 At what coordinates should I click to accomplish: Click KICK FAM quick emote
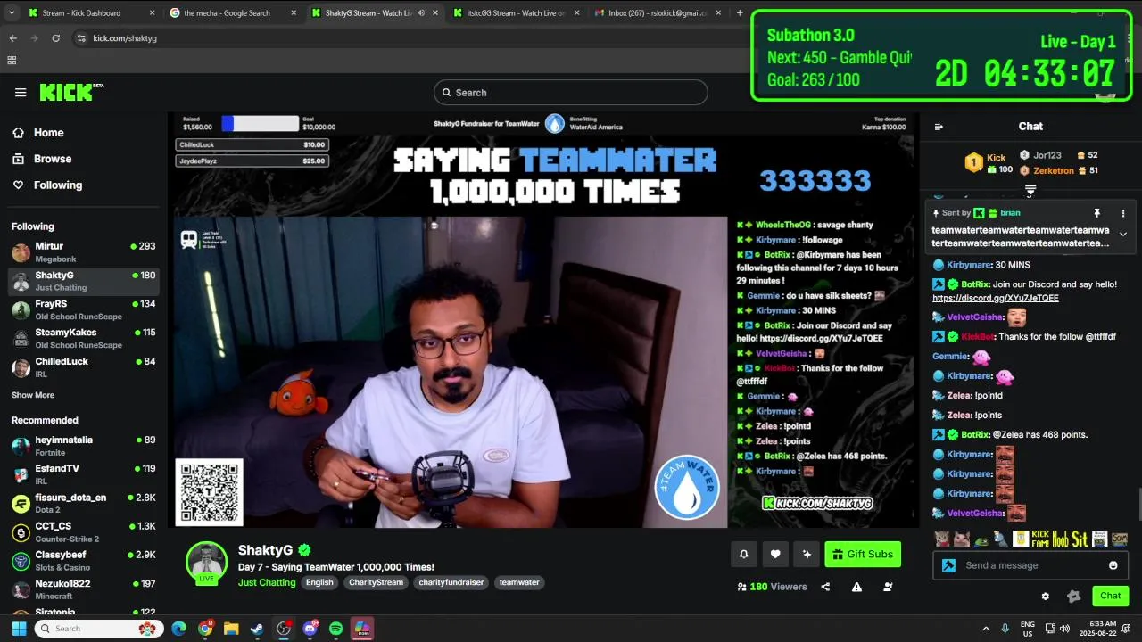(x=1040, y=539)
